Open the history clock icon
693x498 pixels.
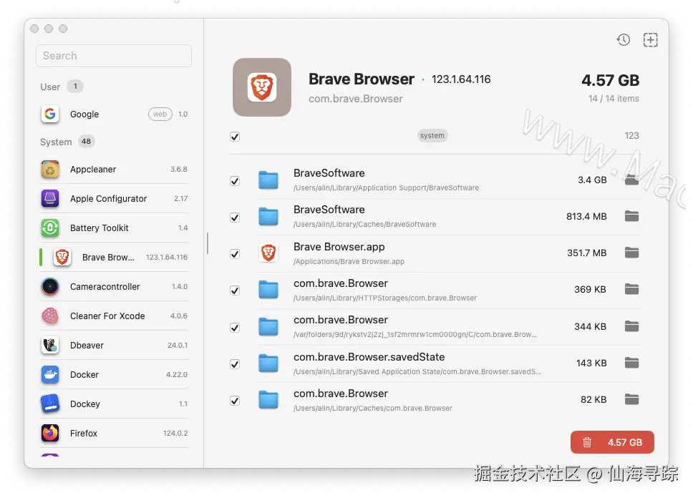[x=623, y=40]
